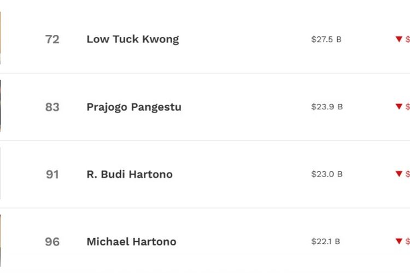Click the $27.5 B net worth value
Screen dimensions: 410x273
[326, 39]
